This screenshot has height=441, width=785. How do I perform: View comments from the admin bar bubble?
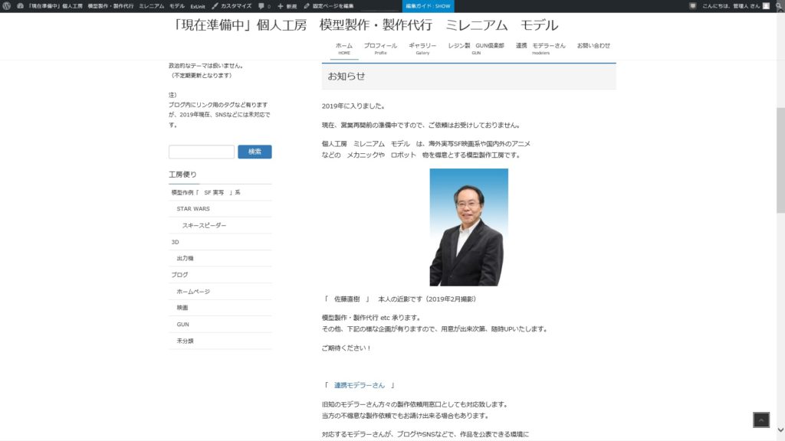click(x=264, y=6)
